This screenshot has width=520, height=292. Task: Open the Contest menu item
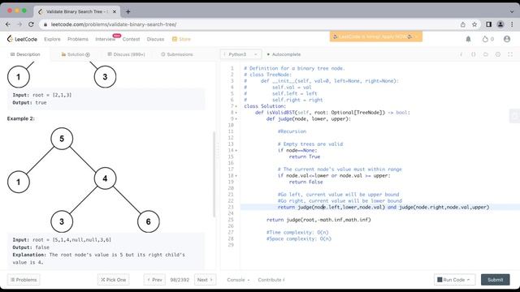coord(131,39)
